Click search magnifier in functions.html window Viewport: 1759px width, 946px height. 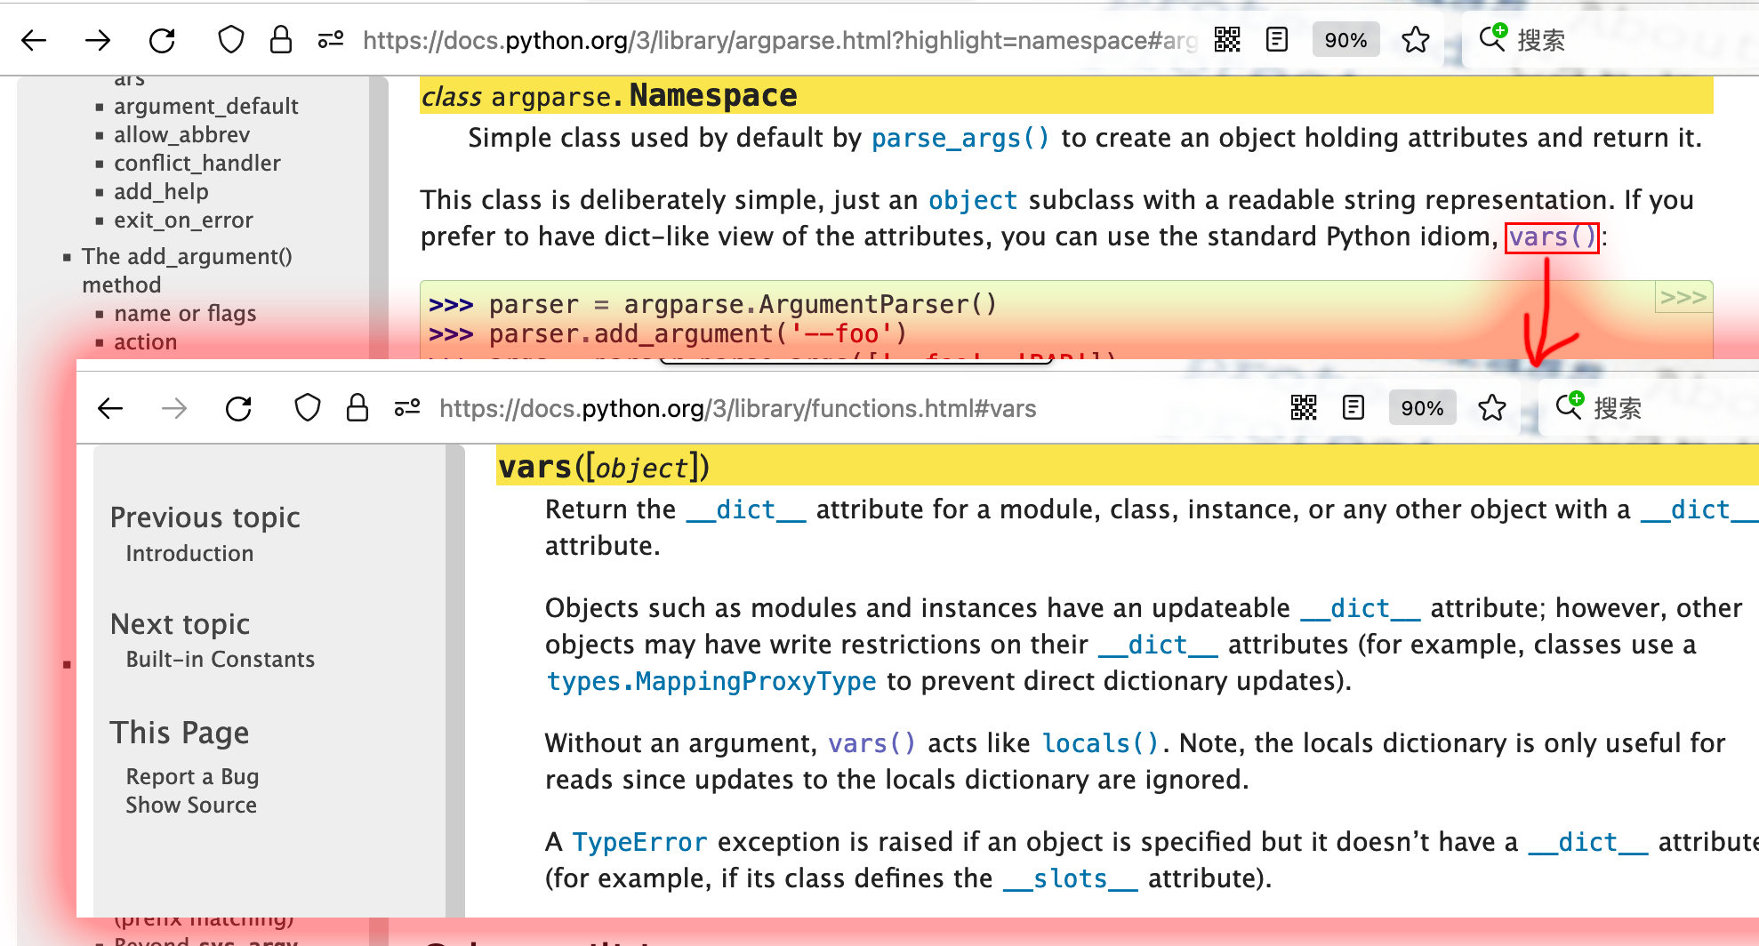click(x=1569, y=406)
